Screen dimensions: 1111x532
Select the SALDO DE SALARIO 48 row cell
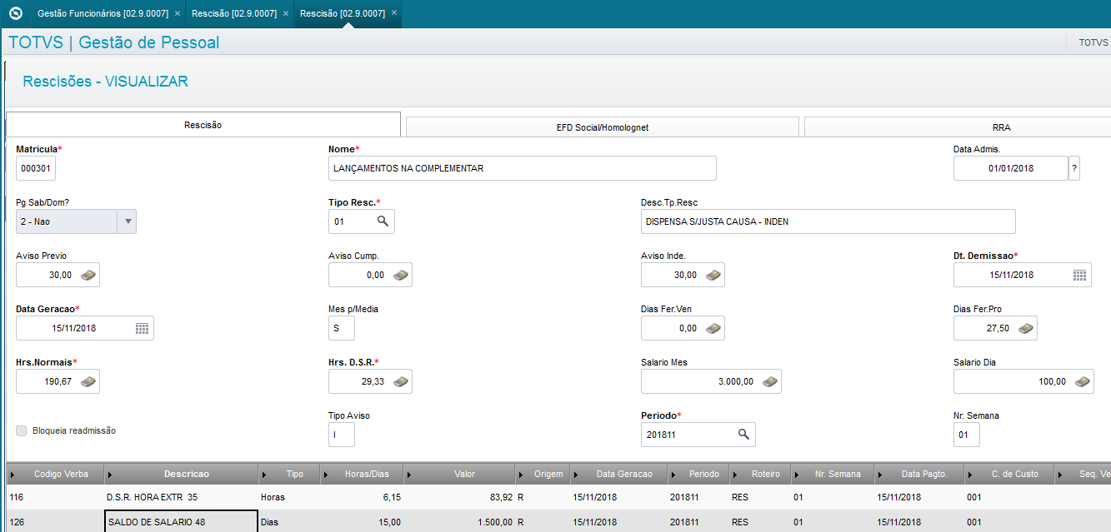[181, 522]
